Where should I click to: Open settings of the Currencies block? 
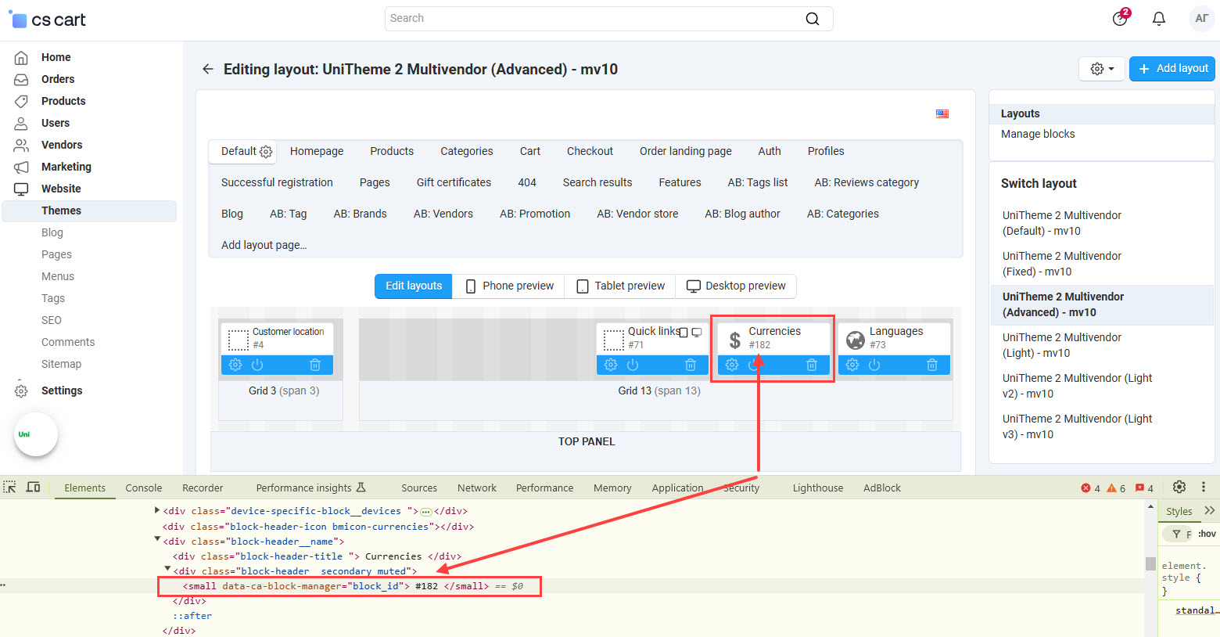(x=732, y=365)
